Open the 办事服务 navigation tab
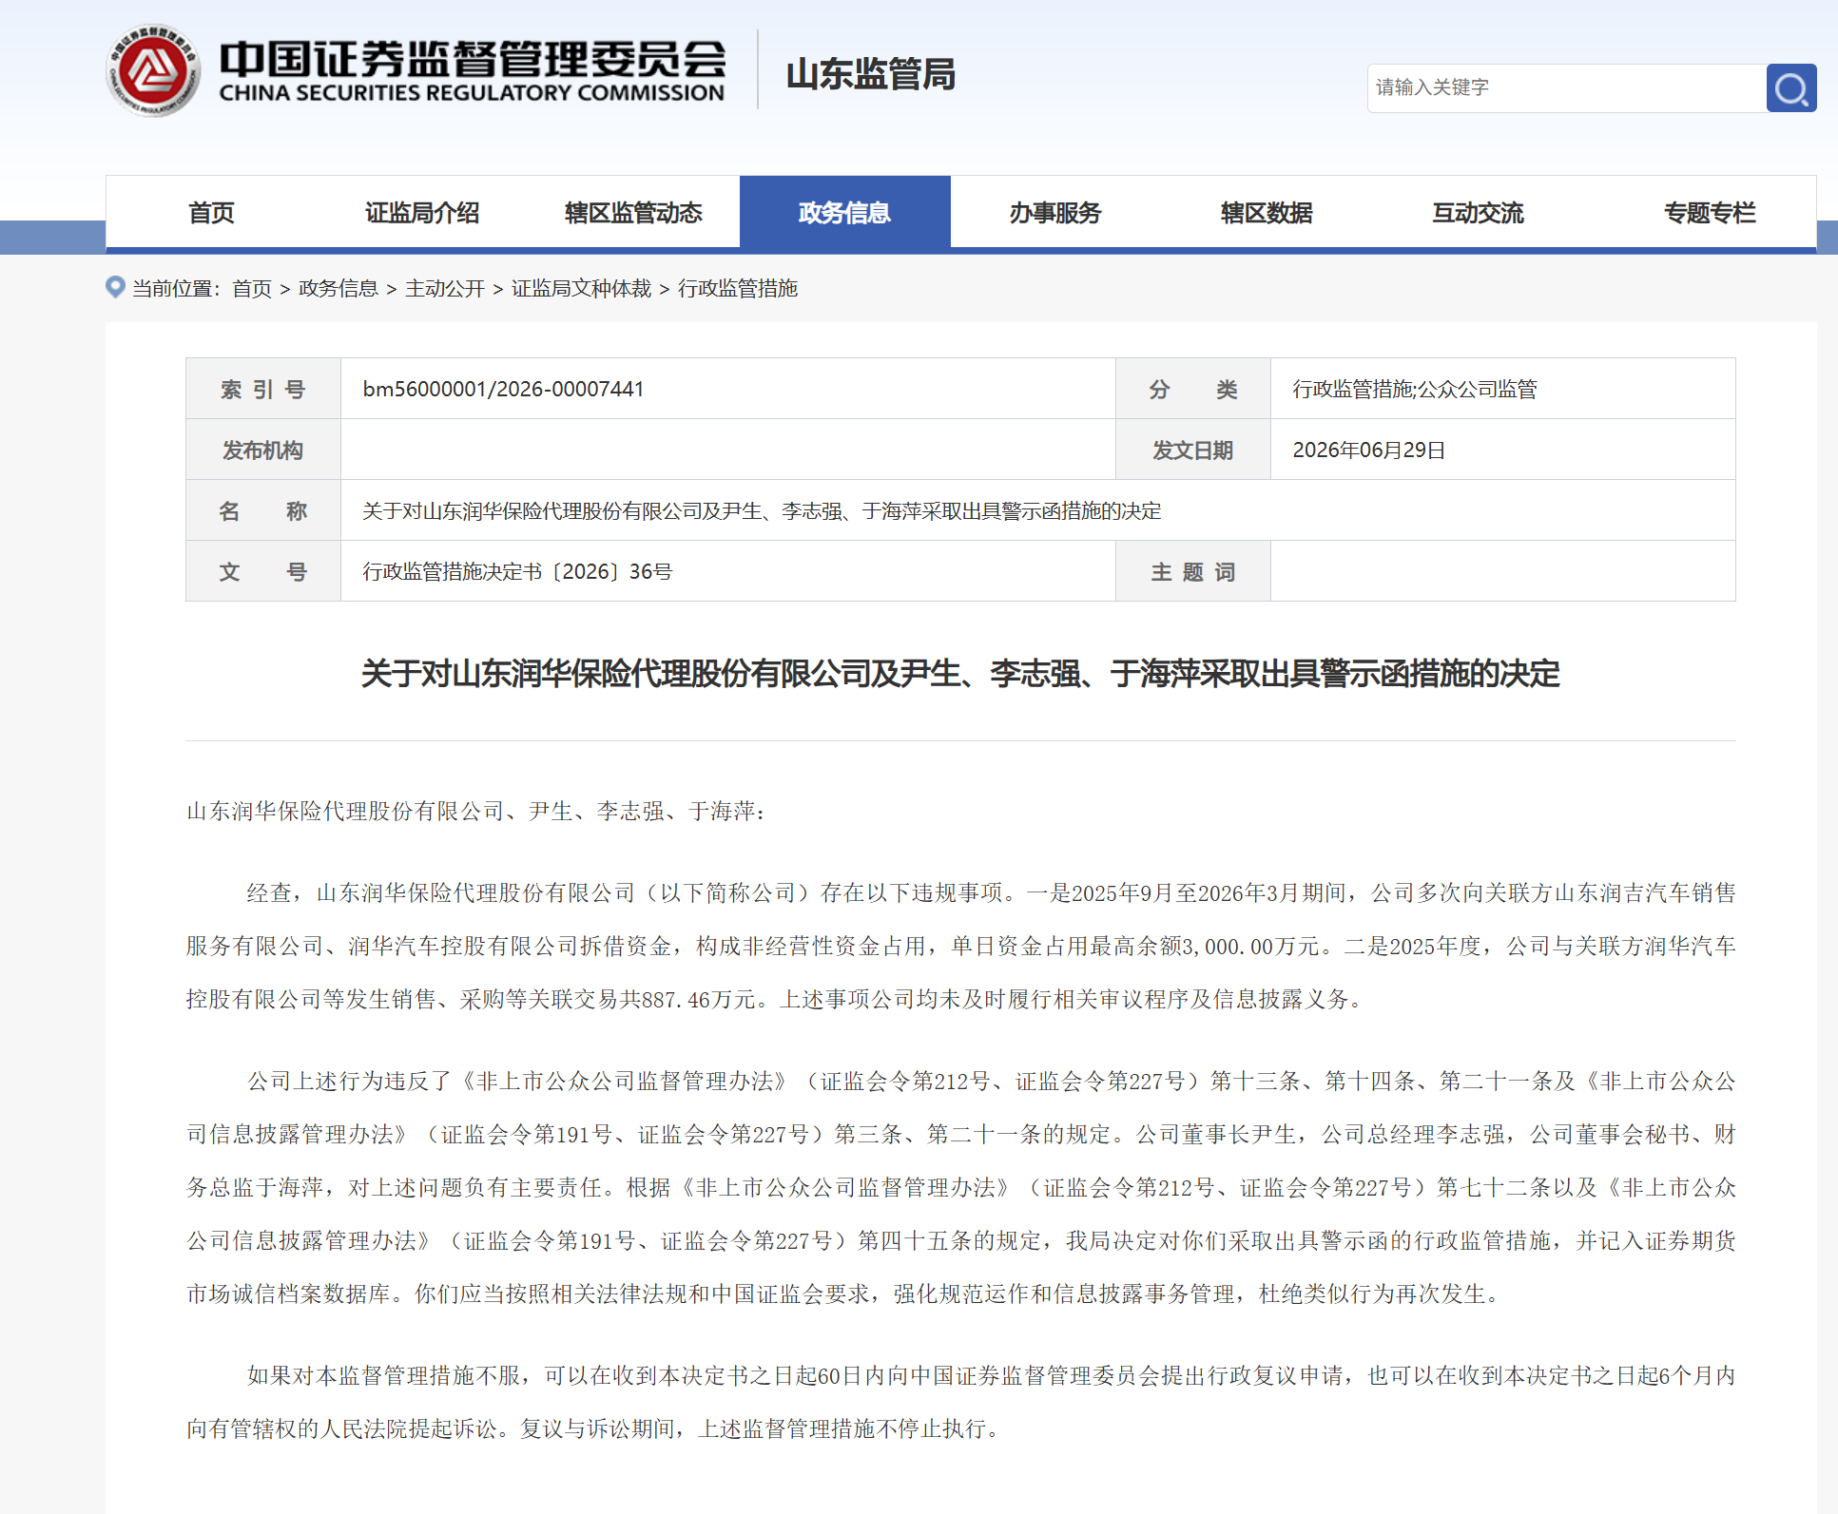Image resolution: width=1838 pixels, height=1514 pixels. [x=1055, y=213]
